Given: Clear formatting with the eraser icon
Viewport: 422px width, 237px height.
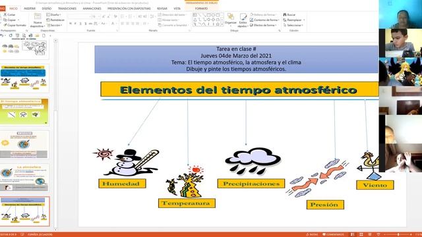Looking at the screenshot, I should 115,16.
